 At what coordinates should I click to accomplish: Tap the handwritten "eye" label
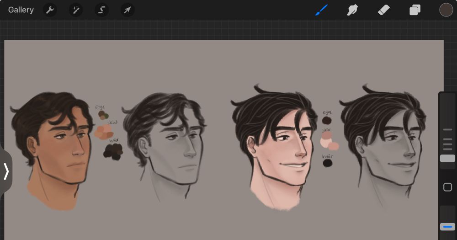click(100, 107)
